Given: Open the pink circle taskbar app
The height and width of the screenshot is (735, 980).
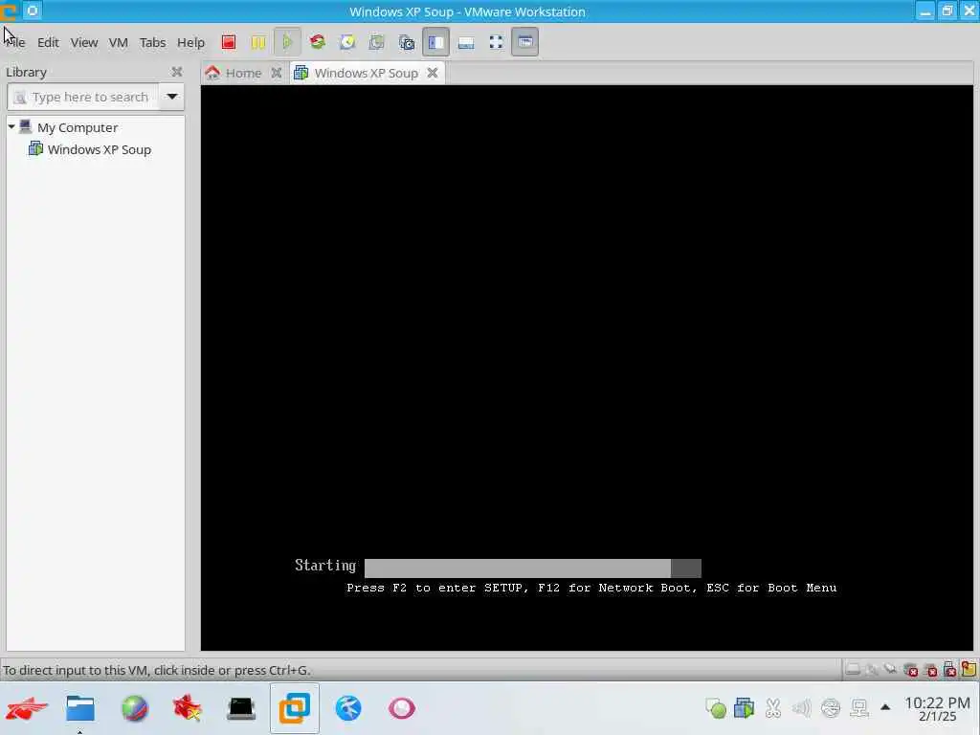Looking at the screenshot, I should (x=401, y=708).
